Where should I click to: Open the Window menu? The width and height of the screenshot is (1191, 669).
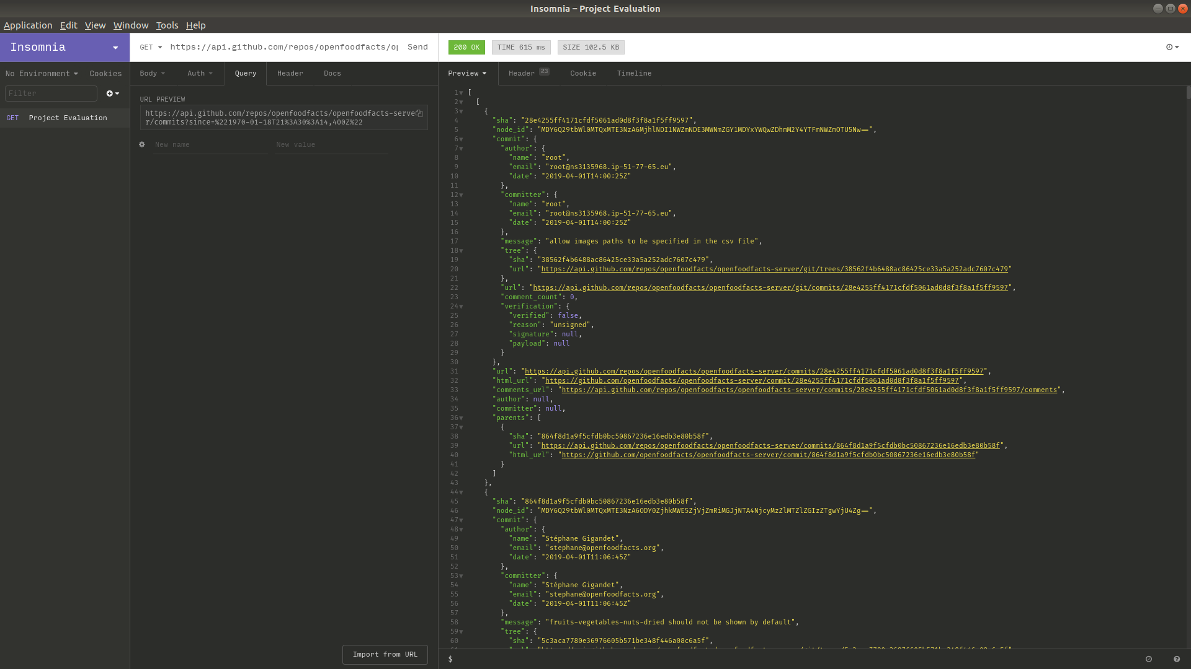(x=131, y=25)
